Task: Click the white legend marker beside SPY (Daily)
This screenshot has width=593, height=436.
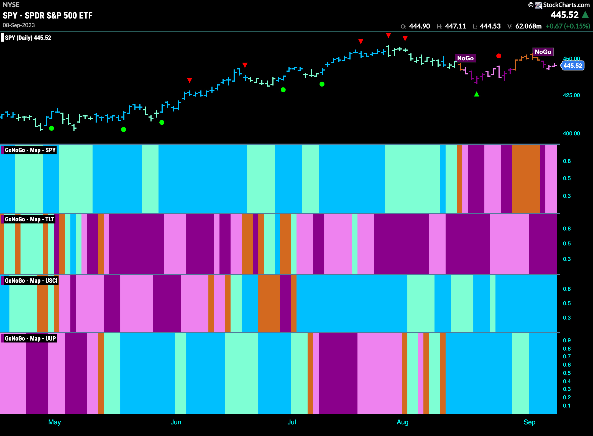Action: tap(2, 38)
